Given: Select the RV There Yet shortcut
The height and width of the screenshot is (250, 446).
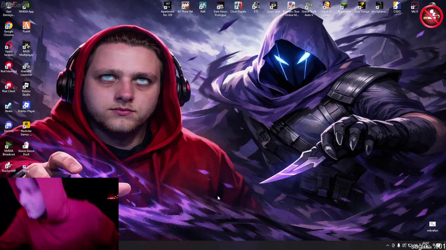Looking at the screenshot, I should click(185, 8).
